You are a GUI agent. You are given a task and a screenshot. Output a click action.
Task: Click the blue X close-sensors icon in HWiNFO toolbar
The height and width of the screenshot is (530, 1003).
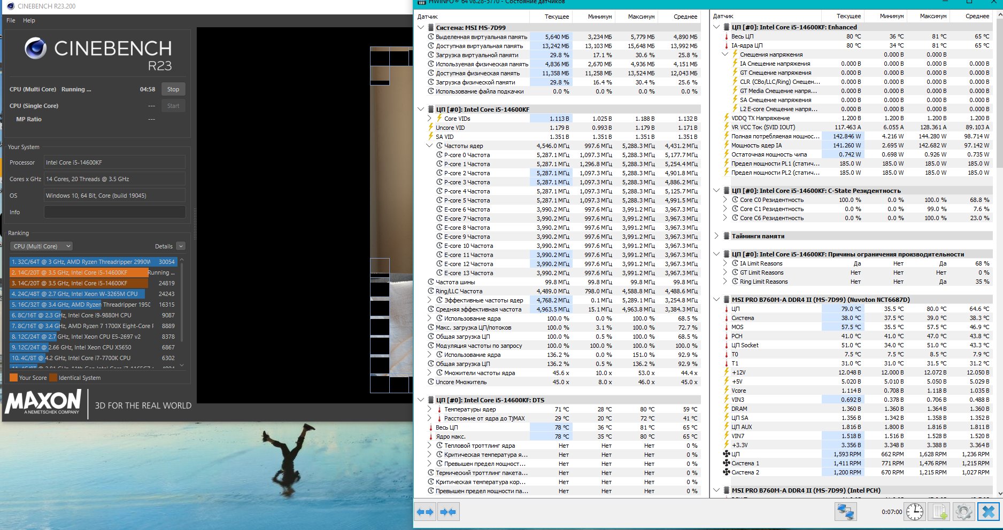pyautogui.click(x=989, y=512)
